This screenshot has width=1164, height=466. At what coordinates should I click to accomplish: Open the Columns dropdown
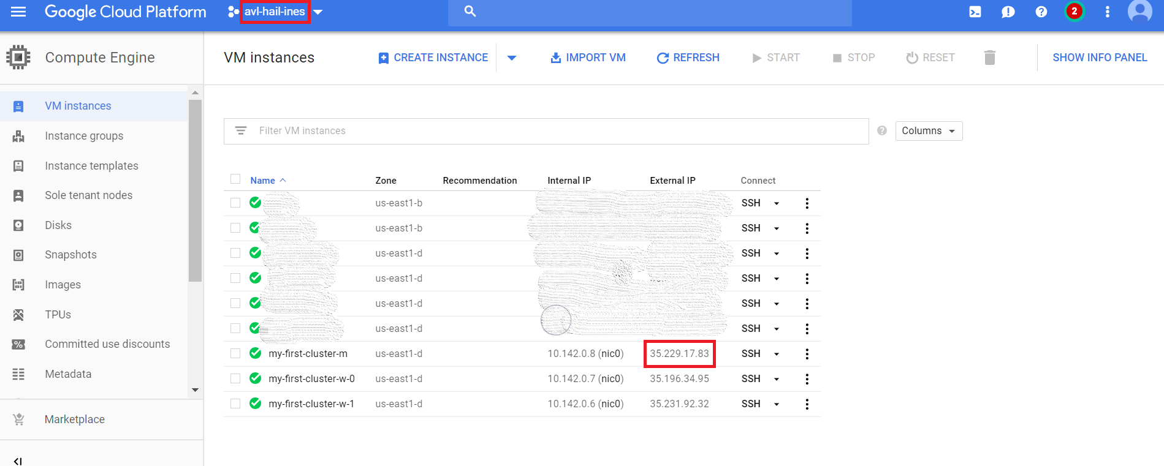pyautogui.click(x=929, y=131)
